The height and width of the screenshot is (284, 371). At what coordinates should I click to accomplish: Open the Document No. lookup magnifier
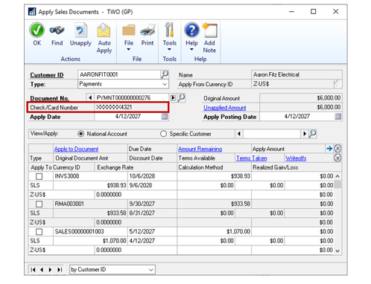pos(182,97)
